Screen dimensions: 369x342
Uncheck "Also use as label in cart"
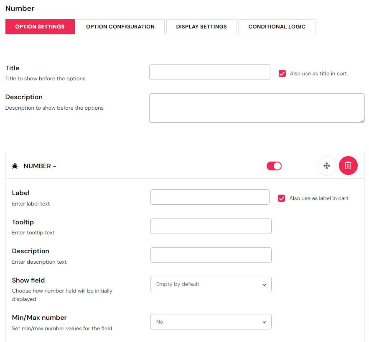coord(282,198)
